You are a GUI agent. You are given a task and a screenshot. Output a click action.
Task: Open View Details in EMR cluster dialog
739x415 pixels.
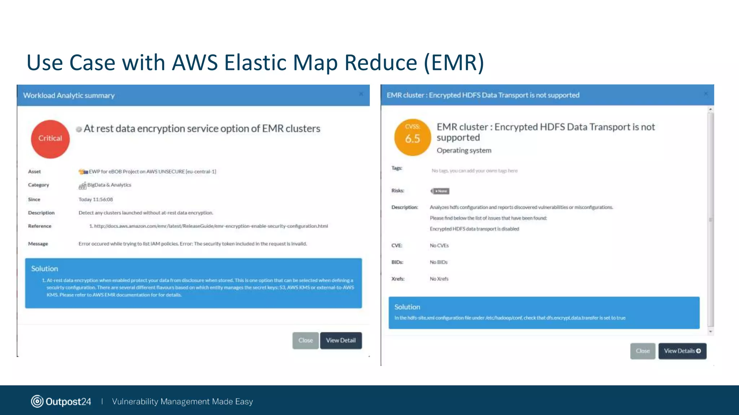pos(682,351)
